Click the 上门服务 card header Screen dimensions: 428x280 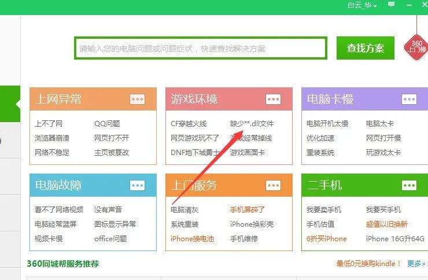point(229,185)
